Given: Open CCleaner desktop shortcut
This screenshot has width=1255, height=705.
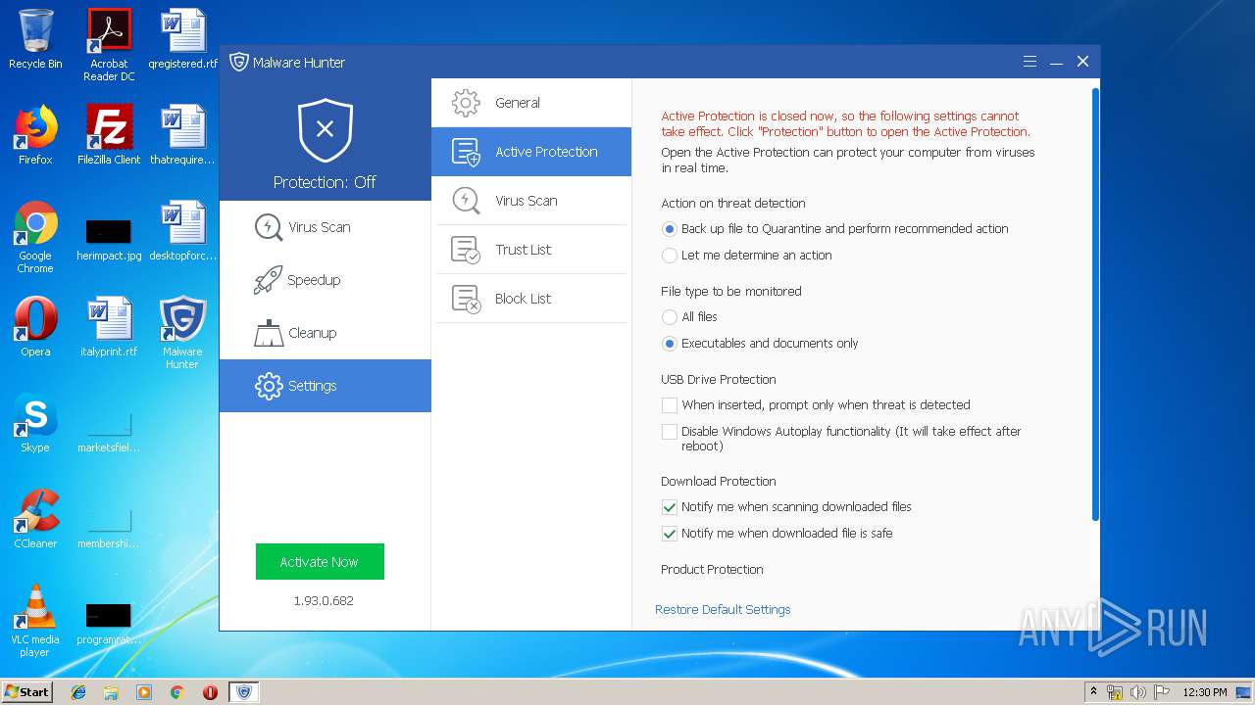Looking at the screenshot, I should 35,519.
